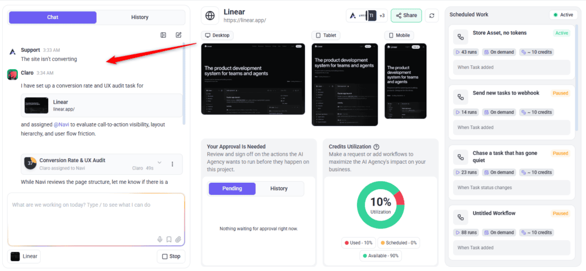Click the paperclip attachment icon
Screen dimensions: 586x271
tap(179, 239)
